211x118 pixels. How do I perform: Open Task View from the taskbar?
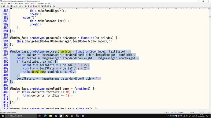coord(39,116)
